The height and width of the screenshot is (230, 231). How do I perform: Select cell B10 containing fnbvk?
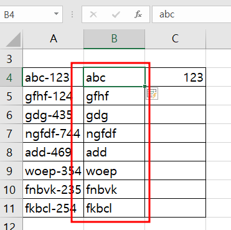click(114, 189)
